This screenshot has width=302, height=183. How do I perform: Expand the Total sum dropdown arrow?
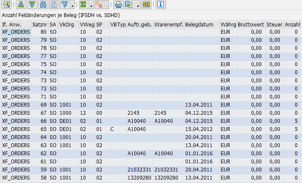pos(91,6)
